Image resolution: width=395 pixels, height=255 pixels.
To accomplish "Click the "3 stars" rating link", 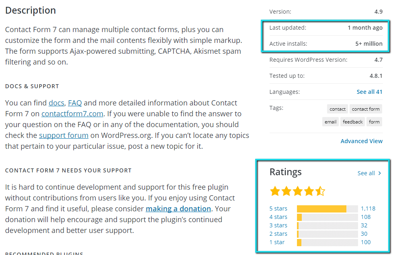I will 278,225.
